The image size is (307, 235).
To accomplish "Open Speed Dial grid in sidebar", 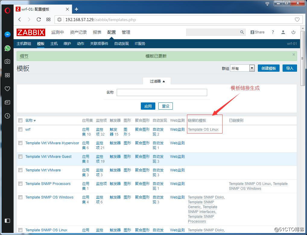I will [x=8, y=75].
